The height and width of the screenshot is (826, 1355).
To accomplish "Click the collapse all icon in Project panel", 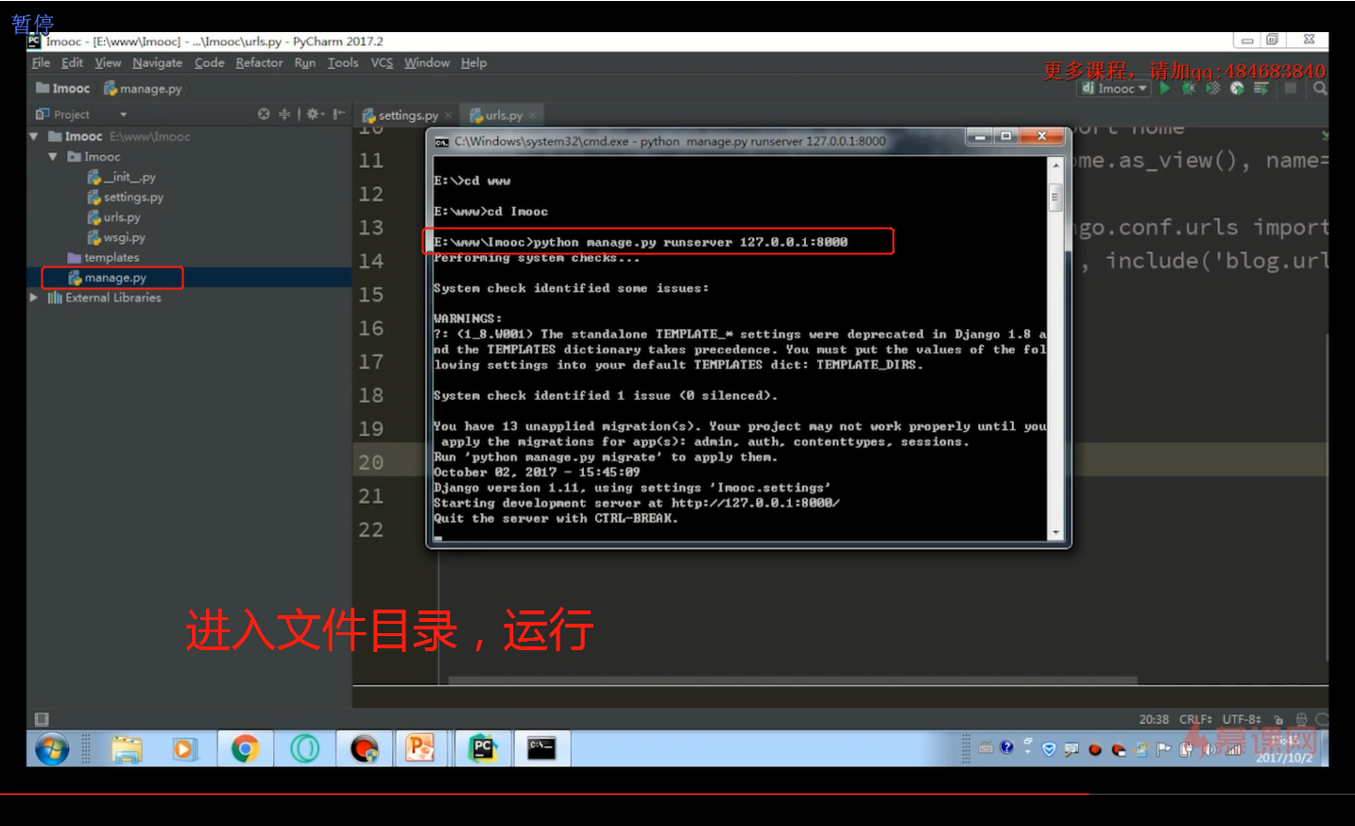I will (283, 114).
